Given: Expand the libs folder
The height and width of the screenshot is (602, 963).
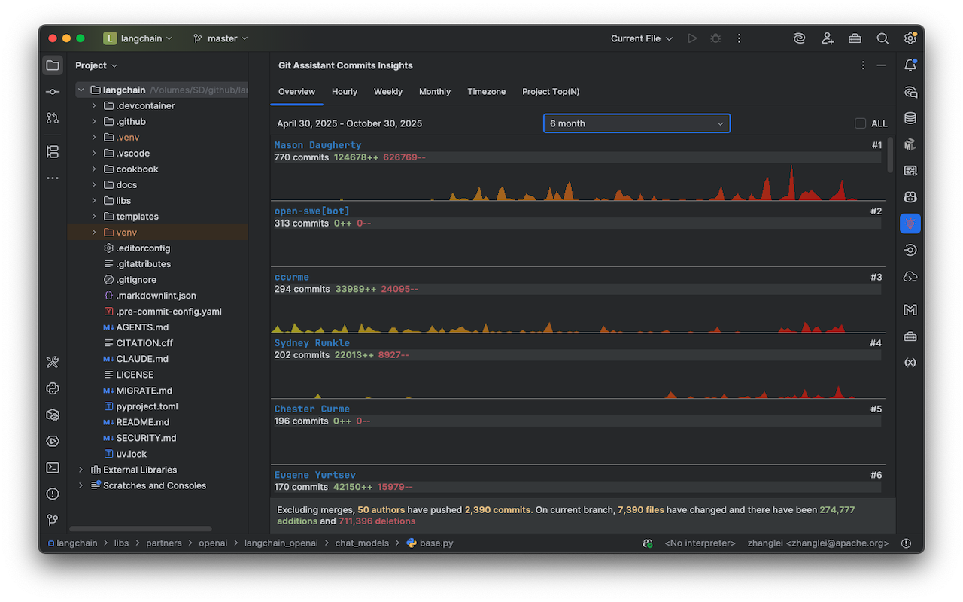Looking at the screenshot, I should [x=93, y=200].
